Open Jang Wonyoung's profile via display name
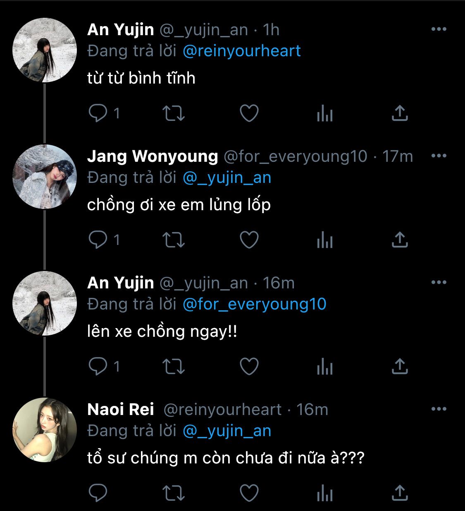Image resolution: width=465 pixels, height=511 pixels. (x=153, y=156)
